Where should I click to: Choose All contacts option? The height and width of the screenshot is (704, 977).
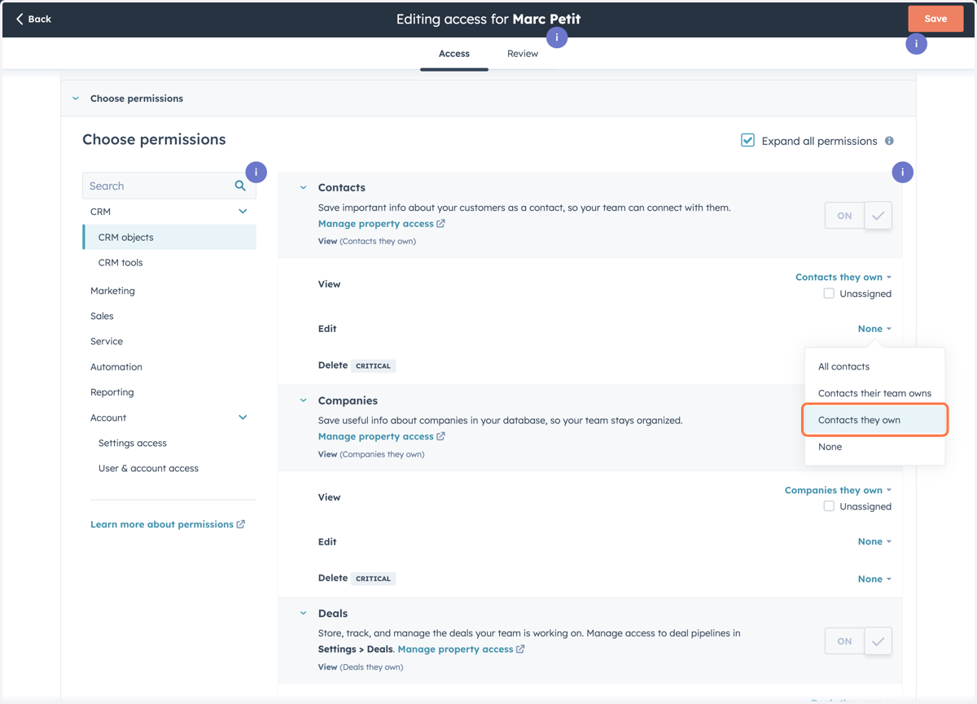click(874, 366)
